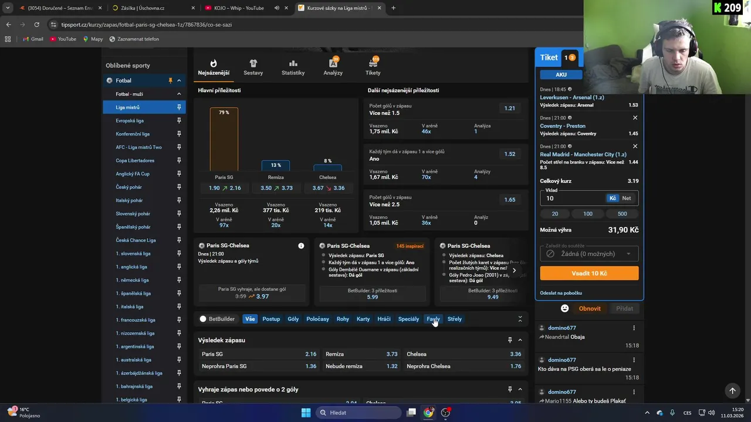Pin the Český pohár entry
751x422 pixels.
coord(179,187)
